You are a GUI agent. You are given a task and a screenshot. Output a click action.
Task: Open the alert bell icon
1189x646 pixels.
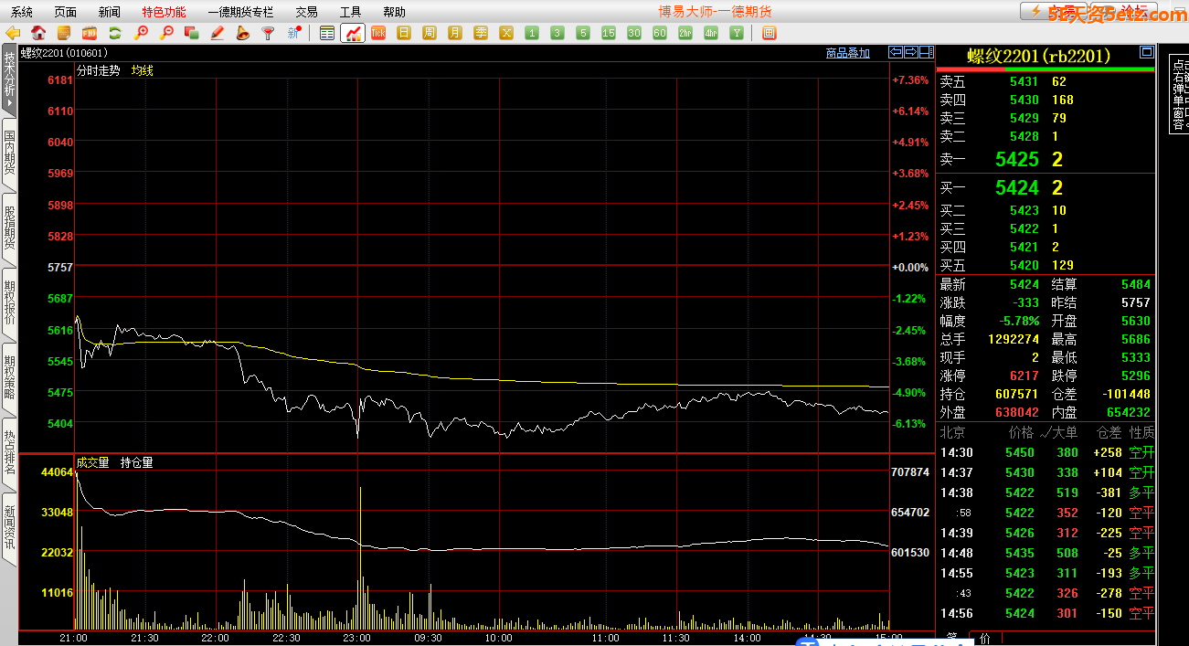pos(243,33)
